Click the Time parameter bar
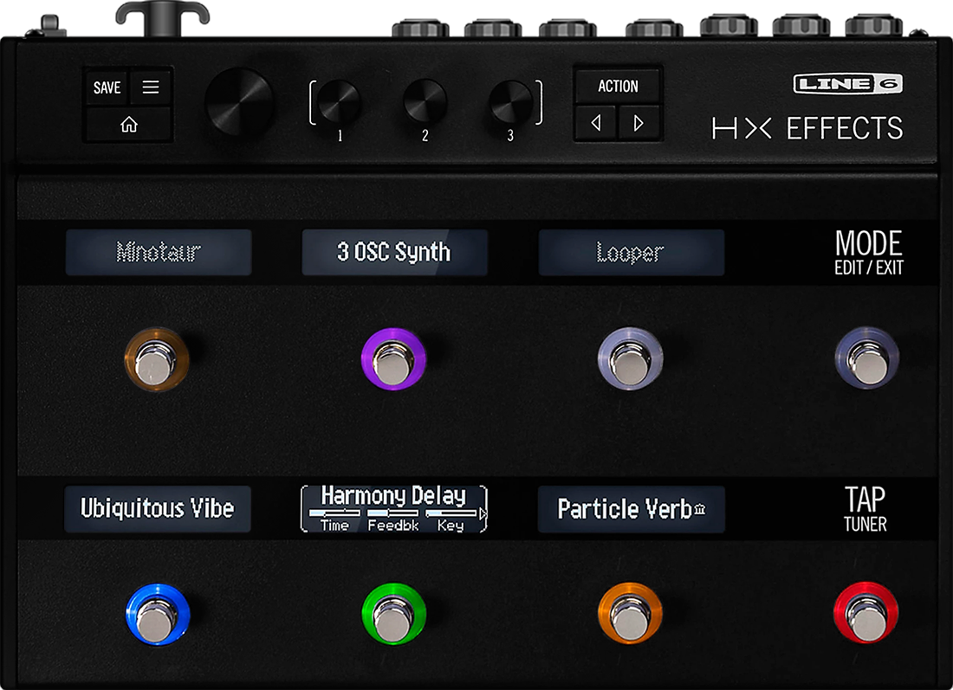The image size is (953, 690). pos(334,514)
